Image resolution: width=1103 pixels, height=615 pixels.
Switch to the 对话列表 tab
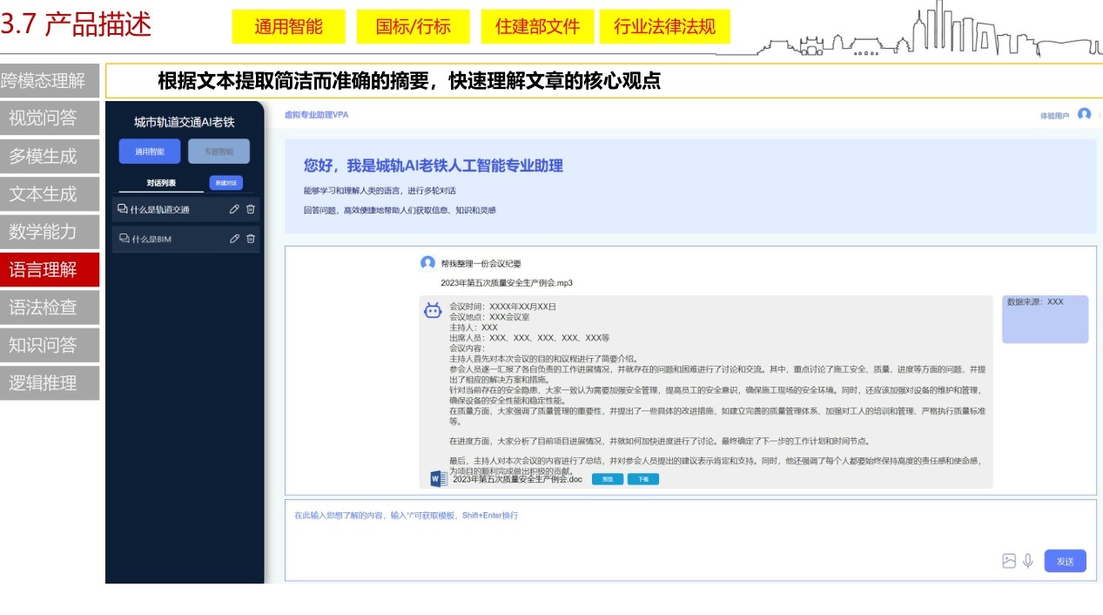[161, 183]
